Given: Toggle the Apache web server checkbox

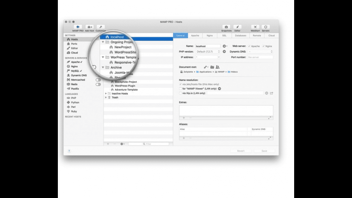Looking at the screenshot, I should (249, 46).
